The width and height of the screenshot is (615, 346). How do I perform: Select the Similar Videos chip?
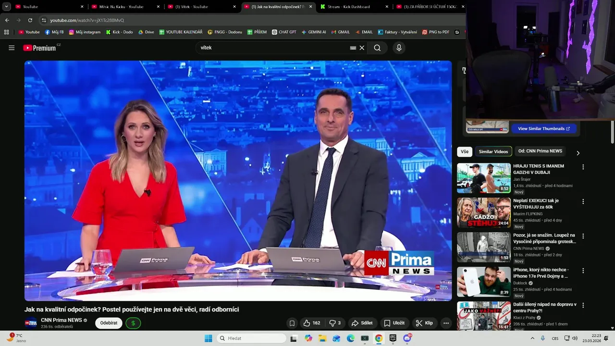(493, 151)
